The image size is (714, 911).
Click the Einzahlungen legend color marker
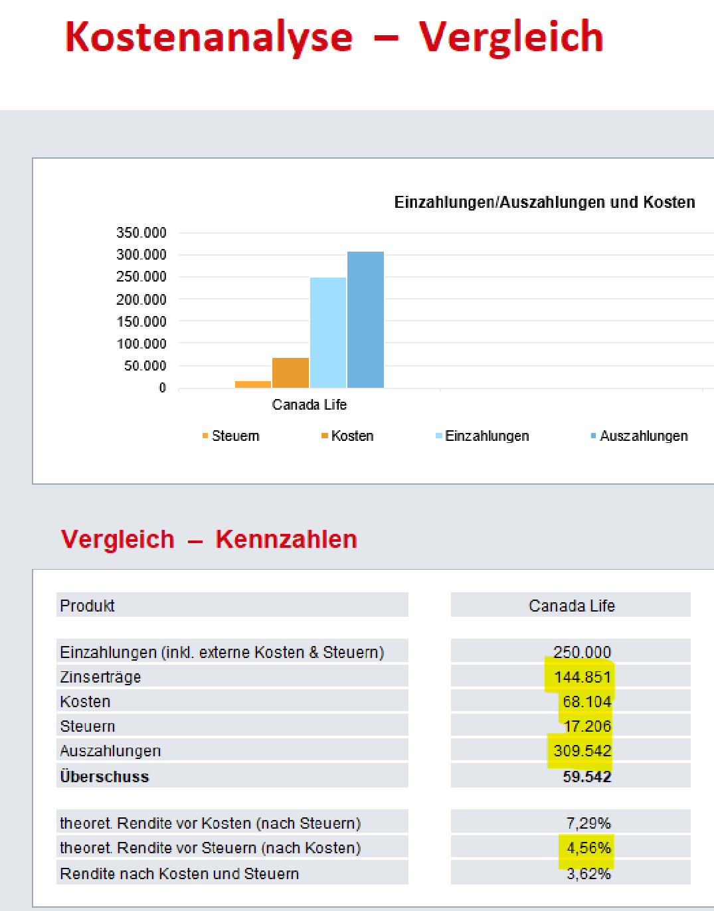click(x=439, y=436)
